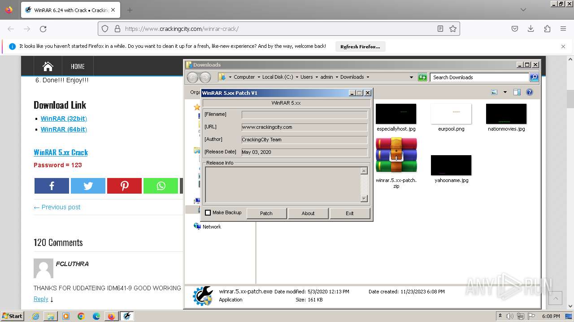This screenshot has width=574, height=322.
Task: Expand the Computer breadcrumb arrow
Action: tap(259, 77)
